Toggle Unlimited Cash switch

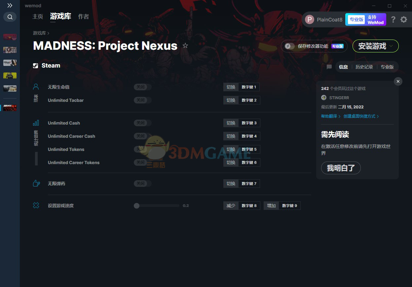coord(142,123)
